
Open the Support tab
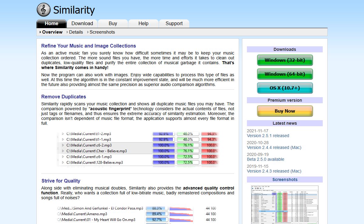point(174,24)
